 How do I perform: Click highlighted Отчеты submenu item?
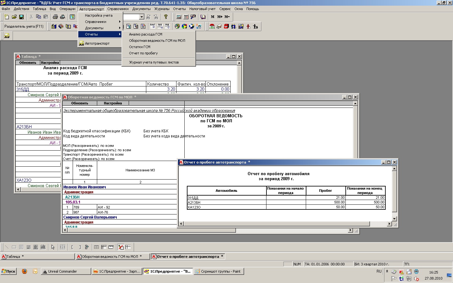tap(100, 34)
